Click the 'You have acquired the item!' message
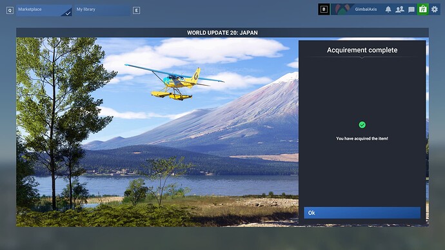 (x=362, y=139)
